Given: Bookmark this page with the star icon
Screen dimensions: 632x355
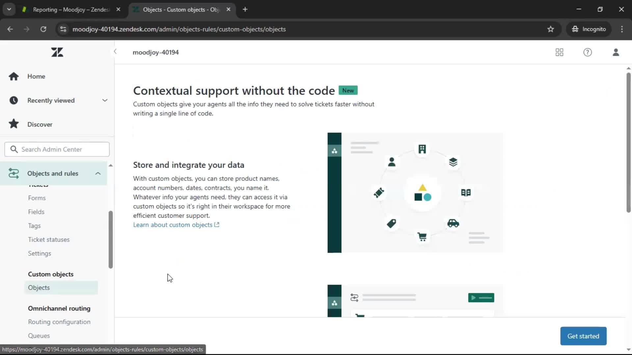Looking at the screenshot, I should tap(551, 29).
